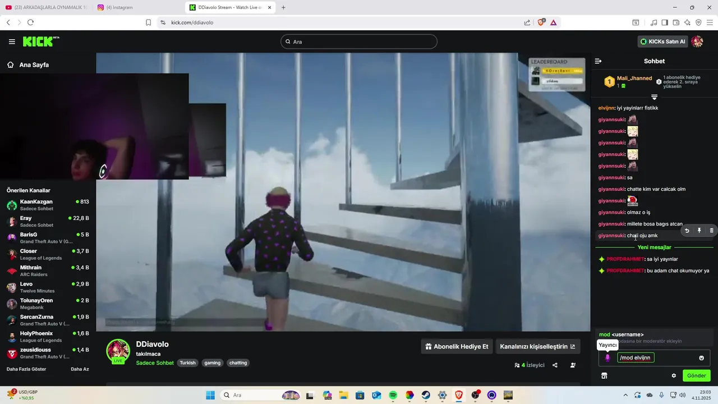Click the chat message input field

click(654, 358)
